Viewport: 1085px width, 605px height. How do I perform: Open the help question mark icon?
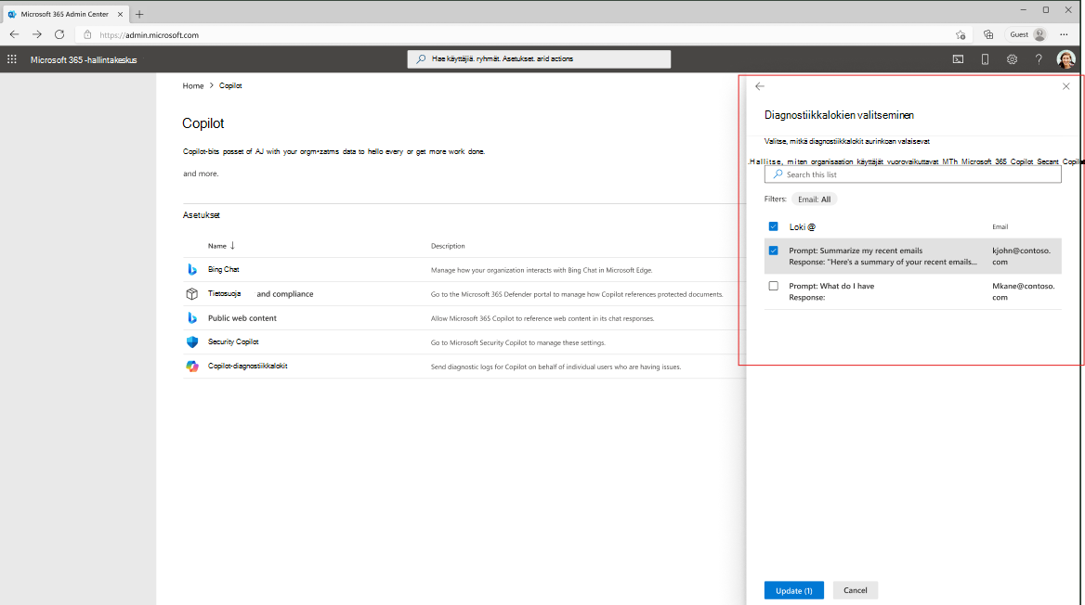tap(1039, 59)
